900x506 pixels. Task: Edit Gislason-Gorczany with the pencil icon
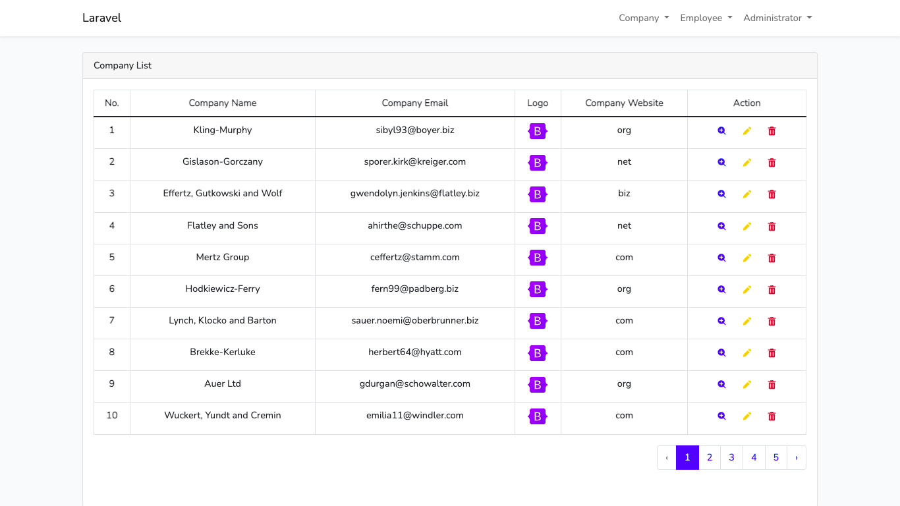[746, 163]
